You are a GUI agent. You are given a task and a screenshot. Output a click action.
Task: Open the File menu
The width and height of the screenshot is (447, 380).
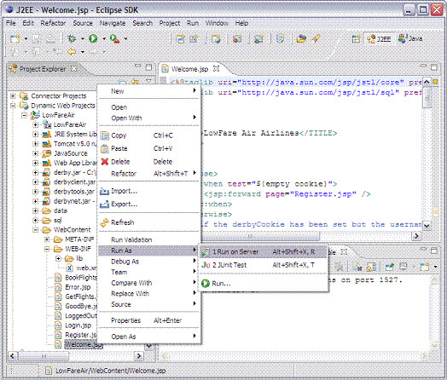pyautogui.click(x=11, y=23)
